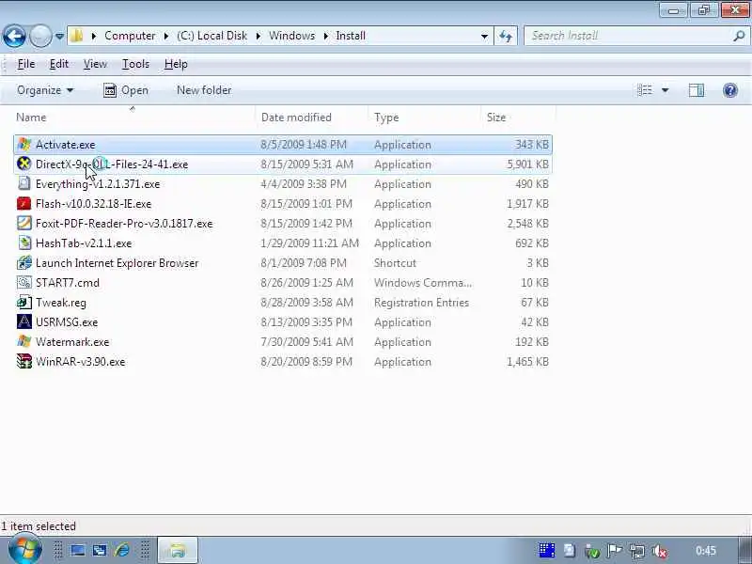Click the New folder button
The image size is (752, 564).
(x=204, y=90)
